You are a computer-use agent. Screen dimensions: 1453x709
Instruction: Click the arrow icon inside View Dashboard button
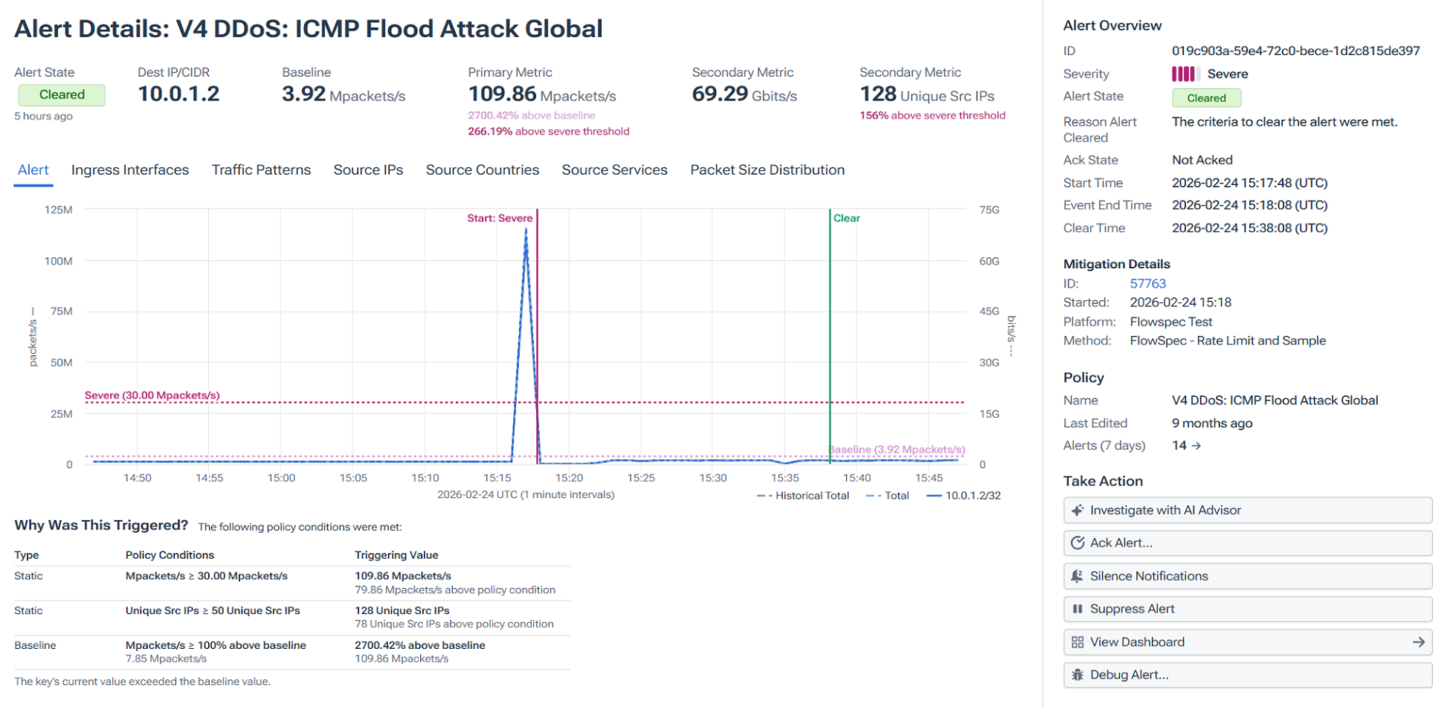click(1418, 641)
